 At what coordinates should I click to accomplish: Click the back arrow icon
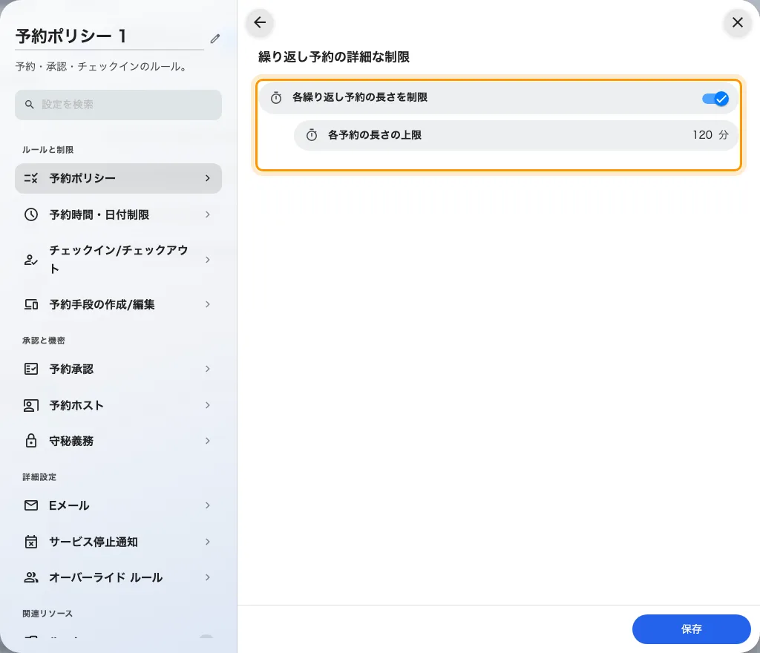[x=260, y=22]
